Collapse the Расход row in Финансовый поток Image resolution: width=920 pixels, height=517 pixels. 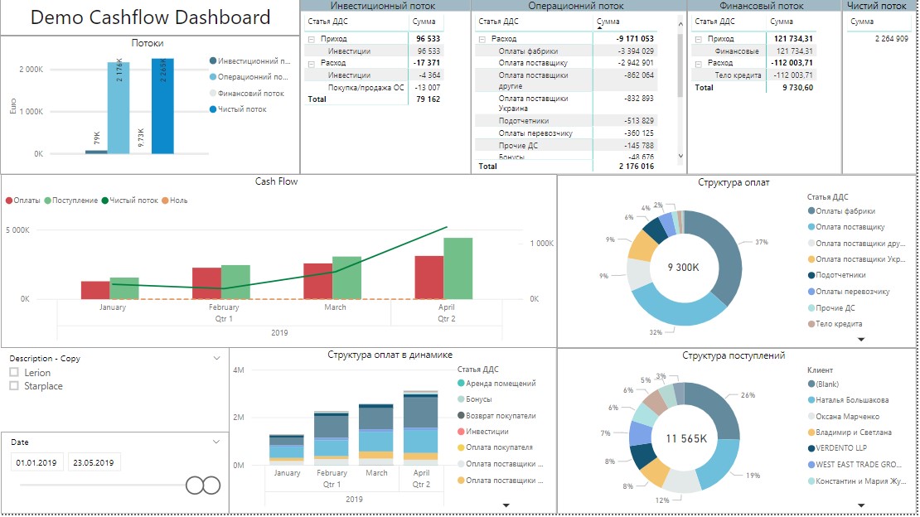click(x=698, y=63)
